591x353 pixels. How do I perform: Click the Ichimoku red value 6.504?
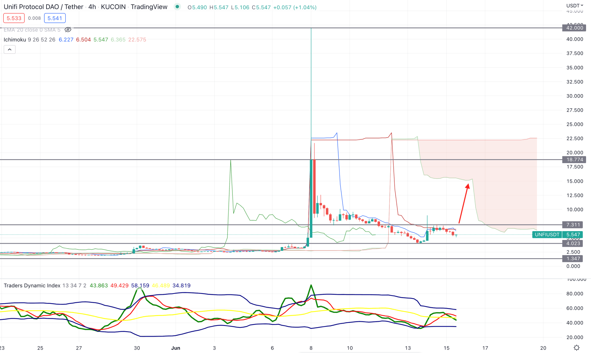point(83,40)
